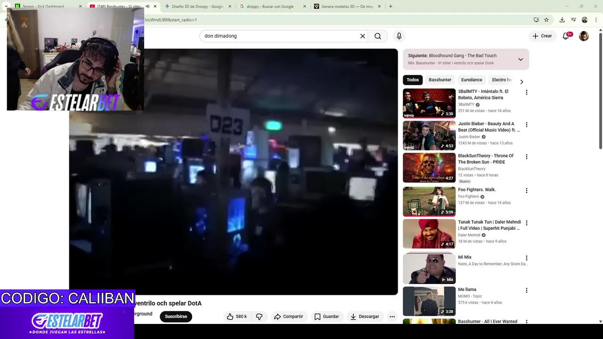Open the Foo Fighters Walk thumbnail
Screen dimensions: 603x339
tap(429, 202)
